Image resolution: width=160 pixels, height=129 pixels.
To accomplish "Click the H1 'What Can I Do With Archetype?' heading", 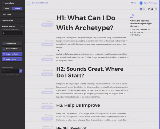I will (86, 23).
